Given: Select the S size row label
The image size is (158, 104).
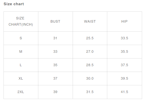Looking at the screenshot, I should tap(21, 38).
